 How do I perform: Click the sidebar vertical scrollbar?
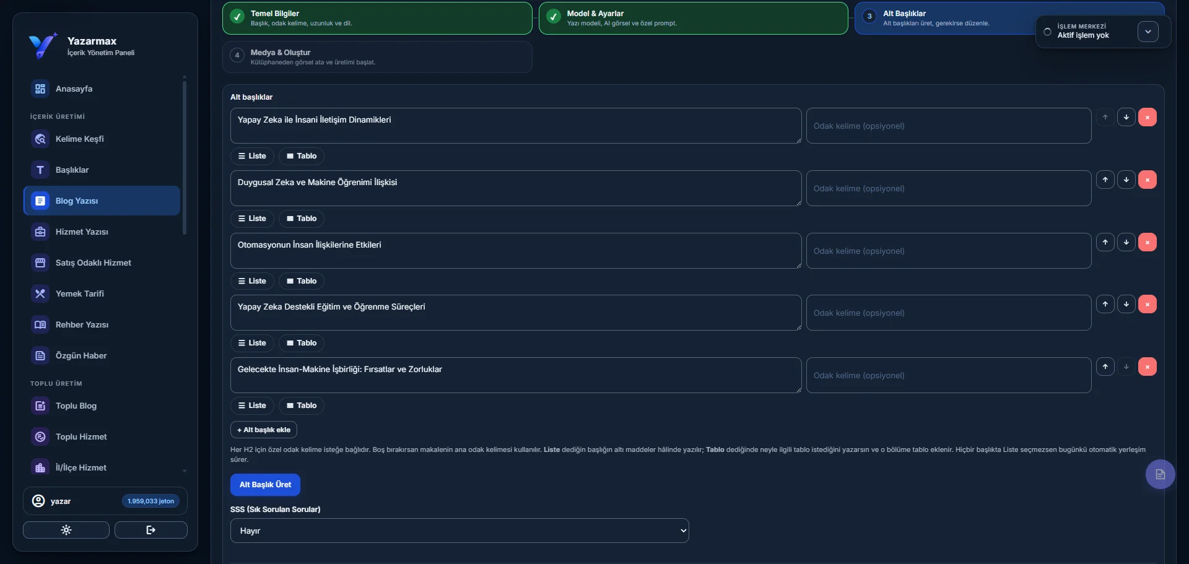[x=185, y=155]
